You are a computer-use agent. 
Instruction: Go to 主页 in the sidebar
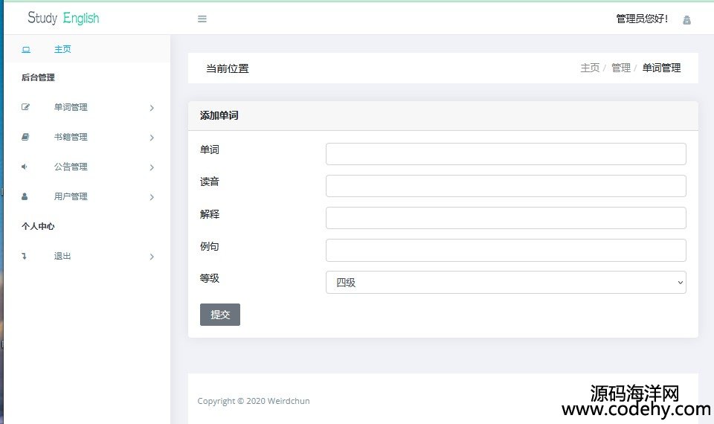click(x=62, y=49)
